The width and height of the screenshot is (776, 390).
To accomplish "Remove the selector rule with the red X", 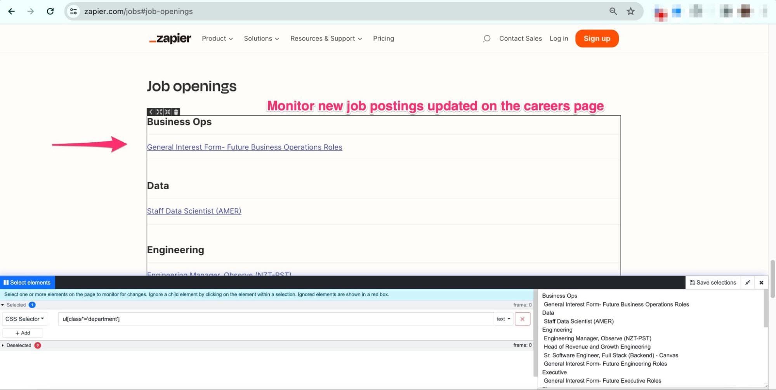I will [522, 318].
